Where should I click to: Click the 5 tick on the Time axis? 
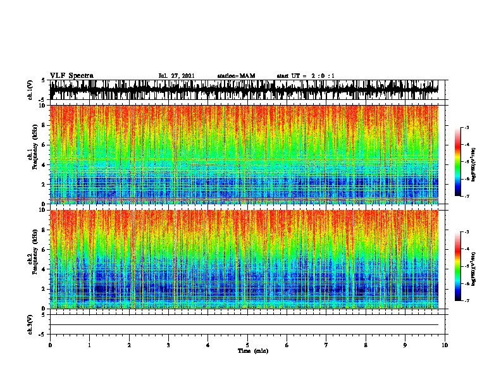pyautogui.click(x=247, y=345)
